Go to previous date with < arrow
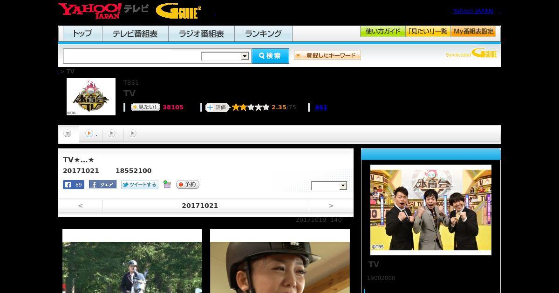 click(80, 206)
